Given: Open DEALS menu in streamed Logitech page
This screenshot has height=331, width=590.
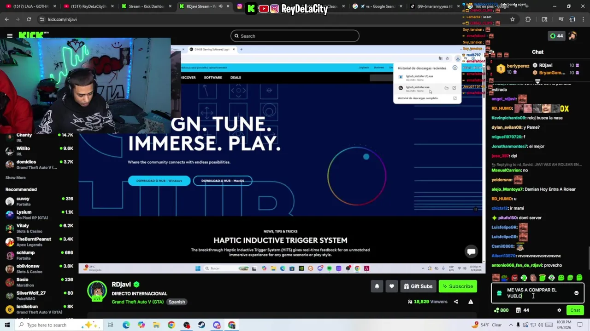Looking at the screenshot, I should click(236, 77).
